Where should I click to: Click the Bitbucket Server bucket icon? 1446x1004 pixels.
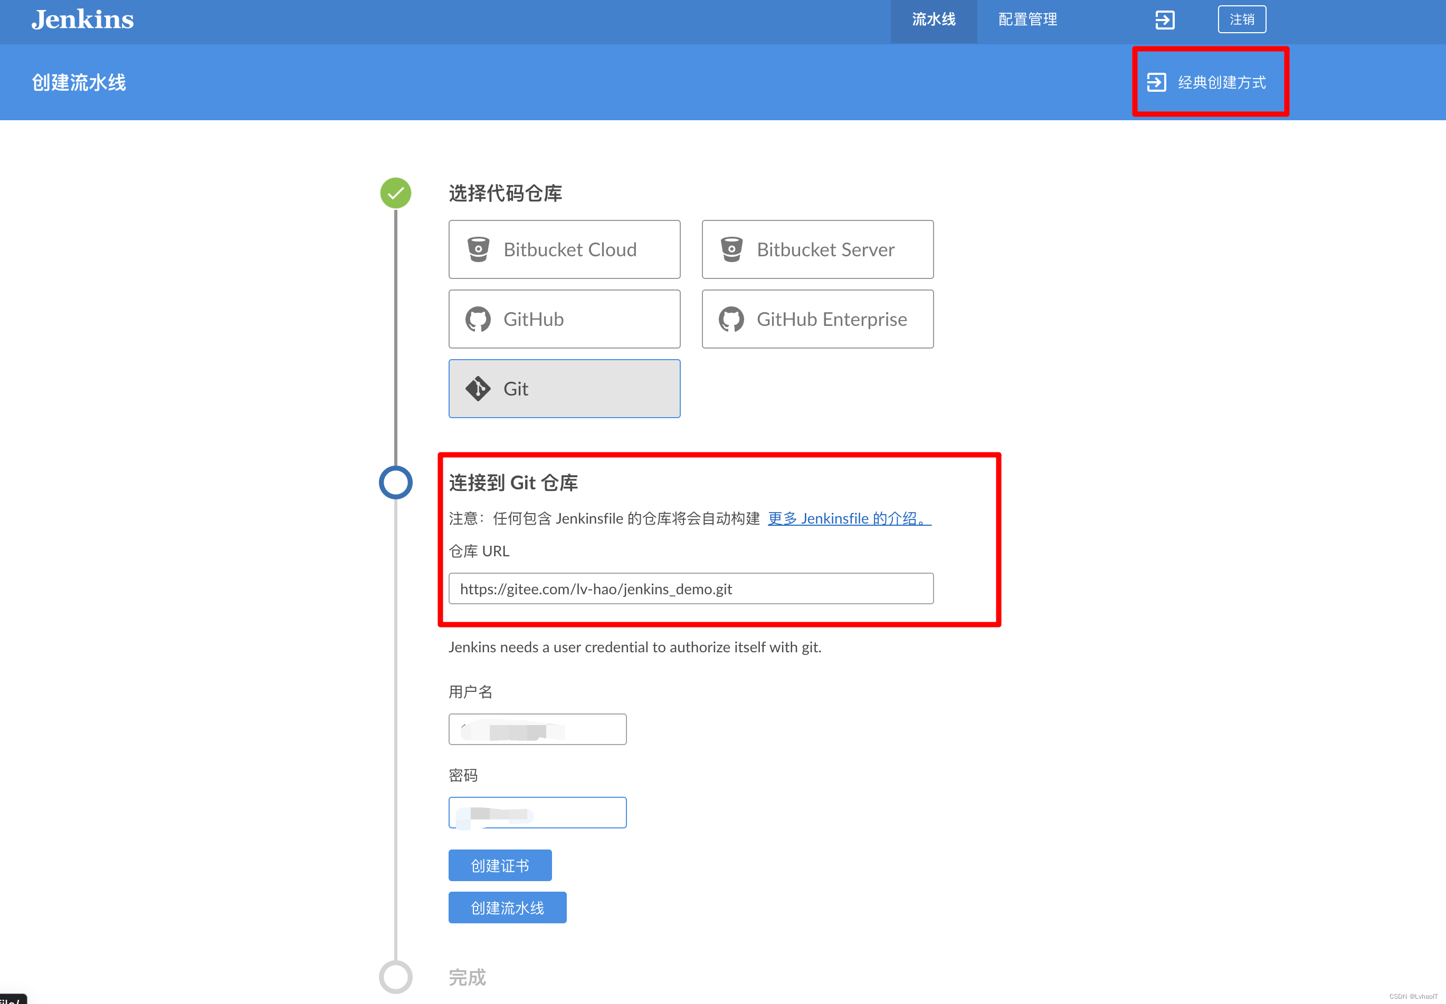[731, 249]
